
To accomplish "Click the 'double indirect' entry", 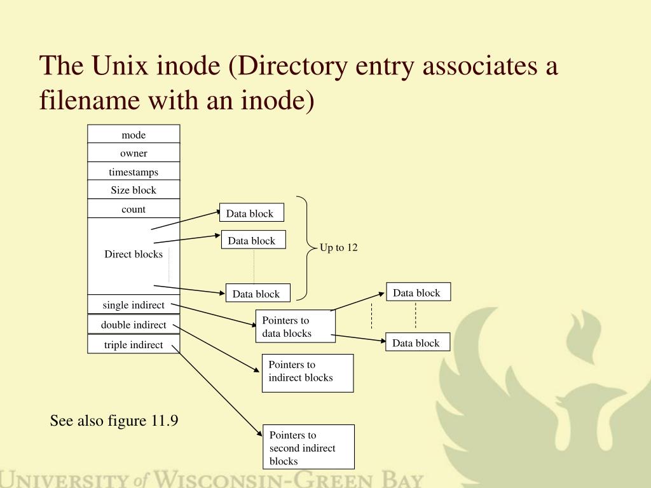I will click(134, 325).
